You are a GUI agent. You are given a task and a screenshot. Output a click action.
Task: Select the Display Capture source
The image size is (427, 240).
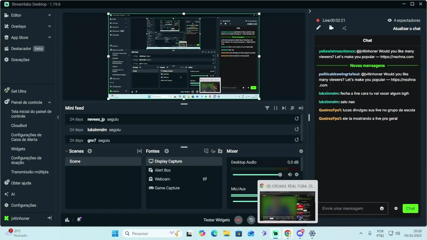click(x=184, y=161)
